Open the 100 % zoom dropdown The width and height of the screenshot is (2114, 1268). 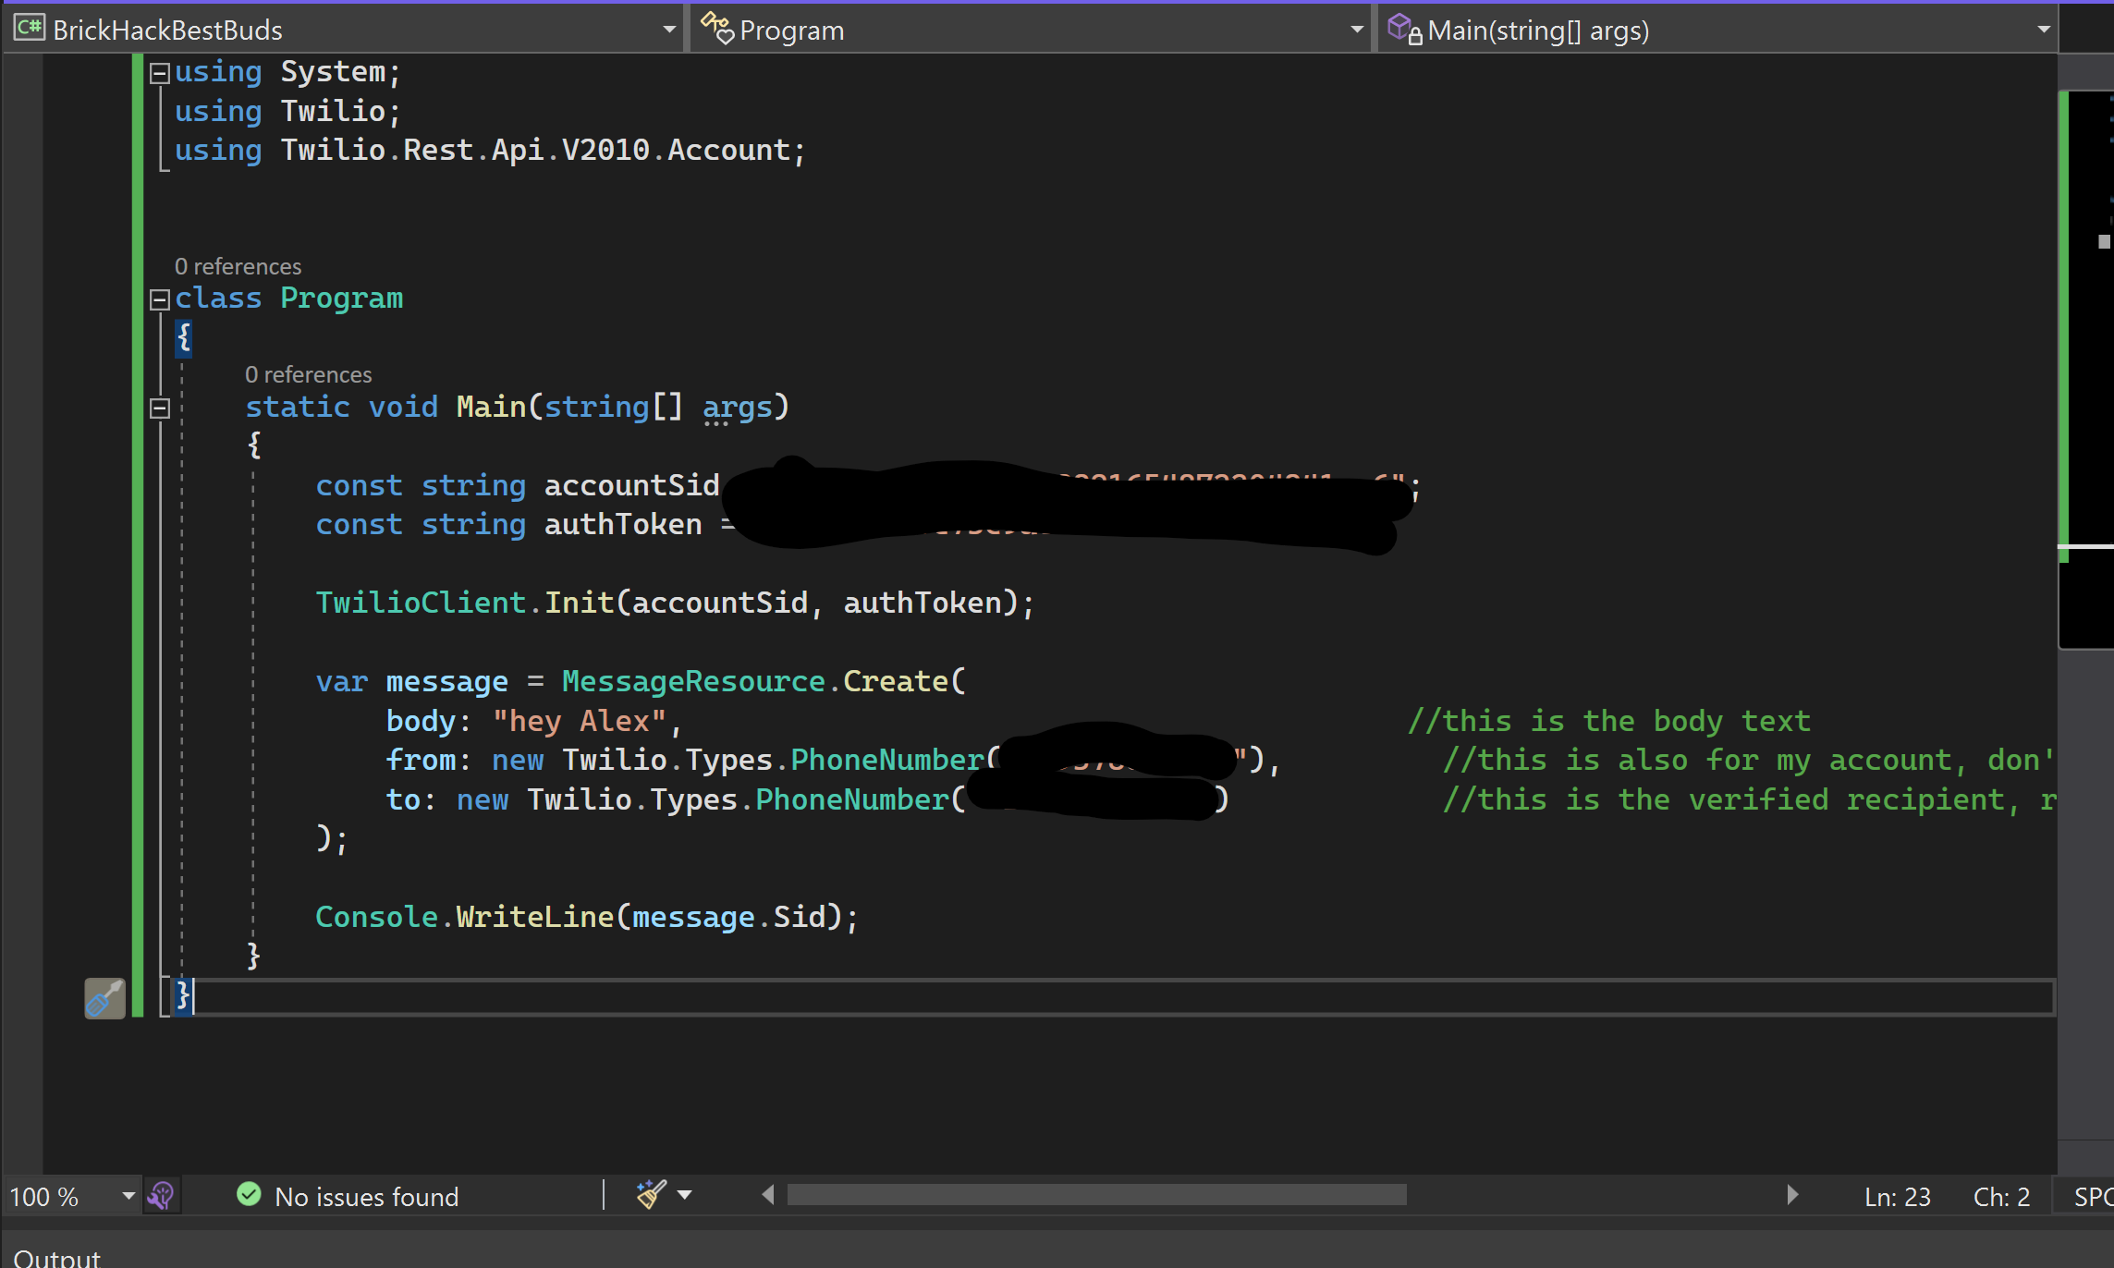[128, 1196]
